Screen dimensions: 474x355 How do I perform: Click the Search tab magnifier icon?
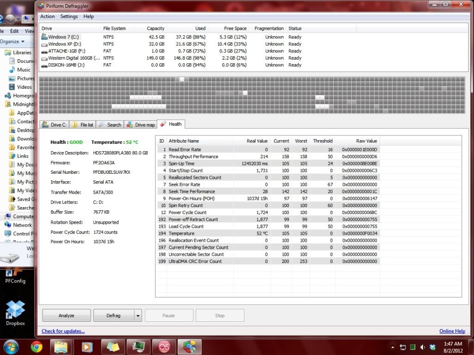point(101,125)
